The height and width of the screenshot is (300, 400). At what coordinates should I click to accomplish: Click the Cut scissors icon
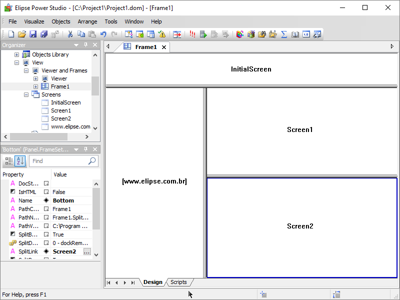(70, 34)
